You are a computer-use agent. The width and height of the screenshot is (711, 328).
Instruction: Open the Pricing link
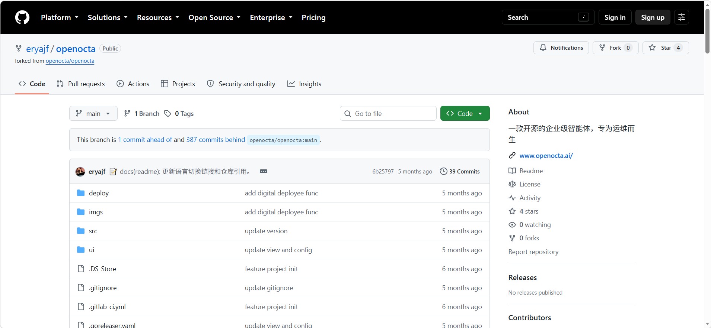(313, 17)
